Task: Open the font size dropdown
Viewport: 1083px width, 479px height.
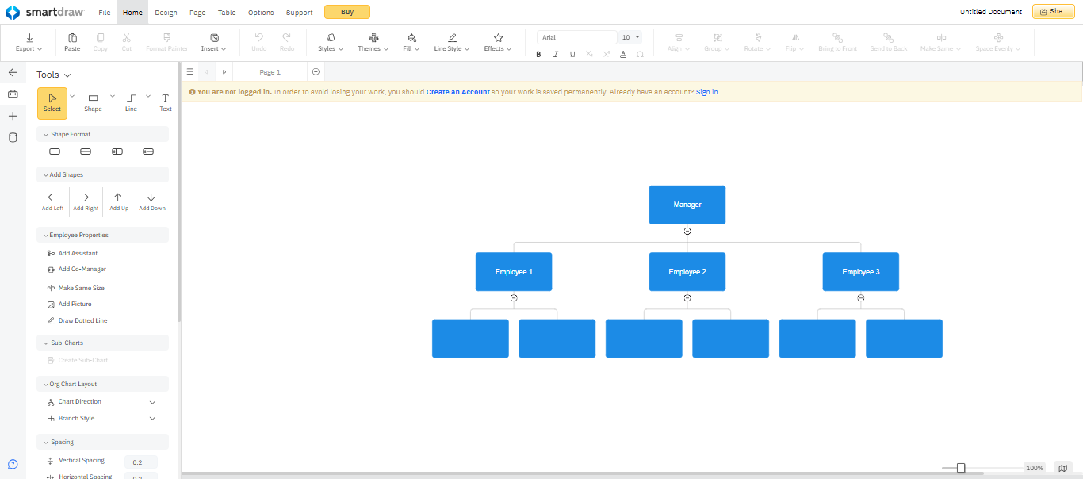Action: tap(637, 37)
